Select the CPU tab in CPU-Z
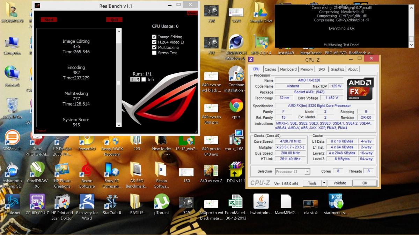Screen dimensions: 419x235 click(x=256, y=69)
